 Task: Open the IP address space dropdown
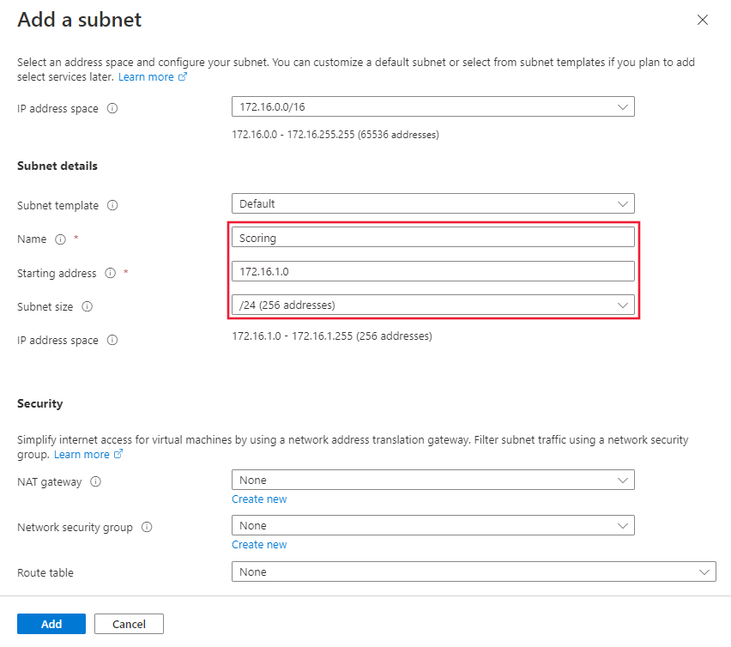[432, 107]
